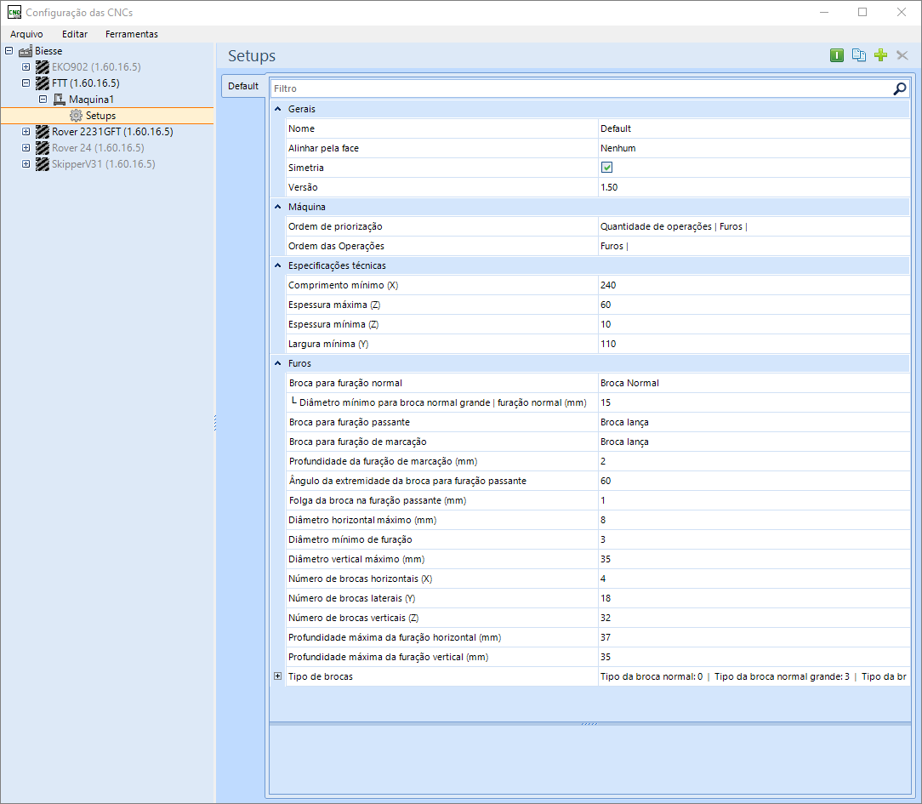The height and width of the screenshot is (804, 922).
Task: Click the CNC app icon in title bar
Action: pos(14,13)
